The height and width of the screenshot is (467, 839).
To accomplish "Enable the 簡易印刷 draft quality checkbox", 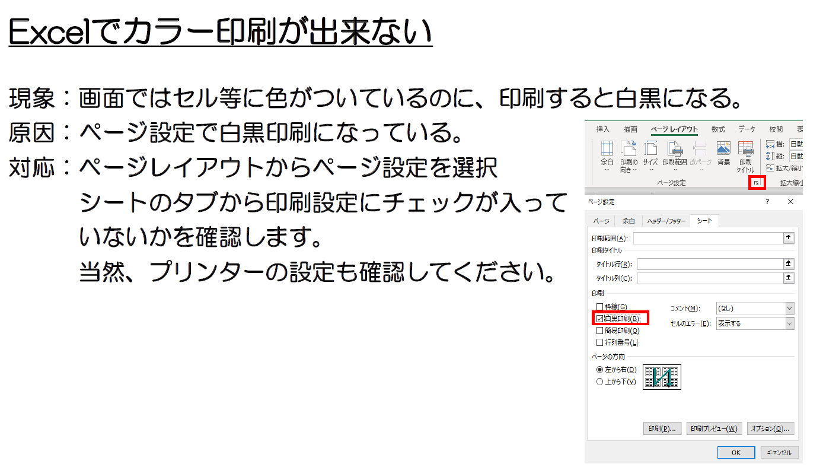I will [x=600, y=331].
